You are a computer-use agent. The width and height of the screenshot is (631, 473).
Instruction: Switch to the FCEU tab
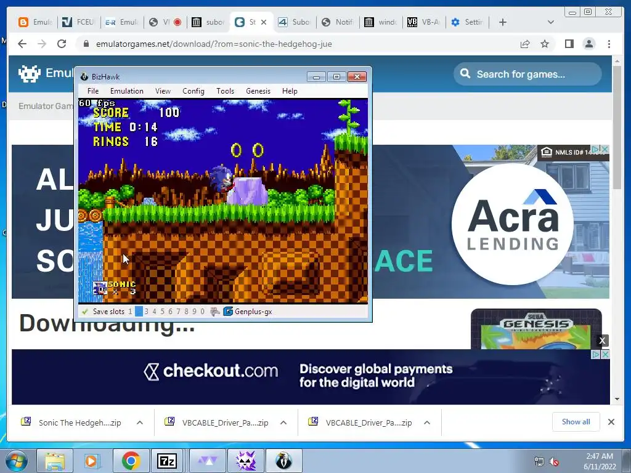coord(78,22)
